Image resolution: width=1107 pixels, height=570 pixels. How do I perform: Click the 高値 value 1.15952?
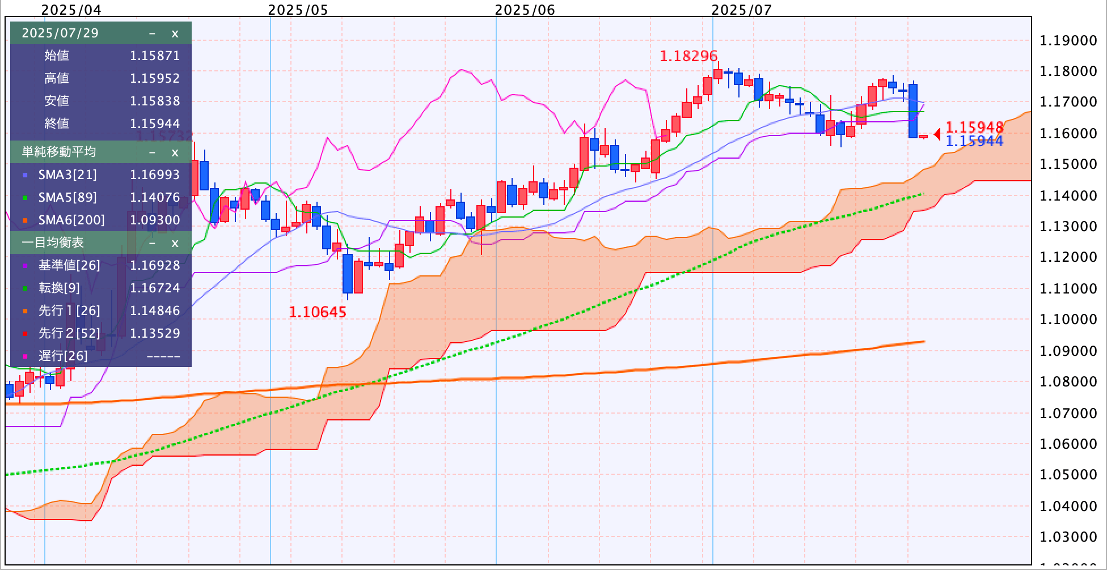pyautogui.click(x=155, y=78)
